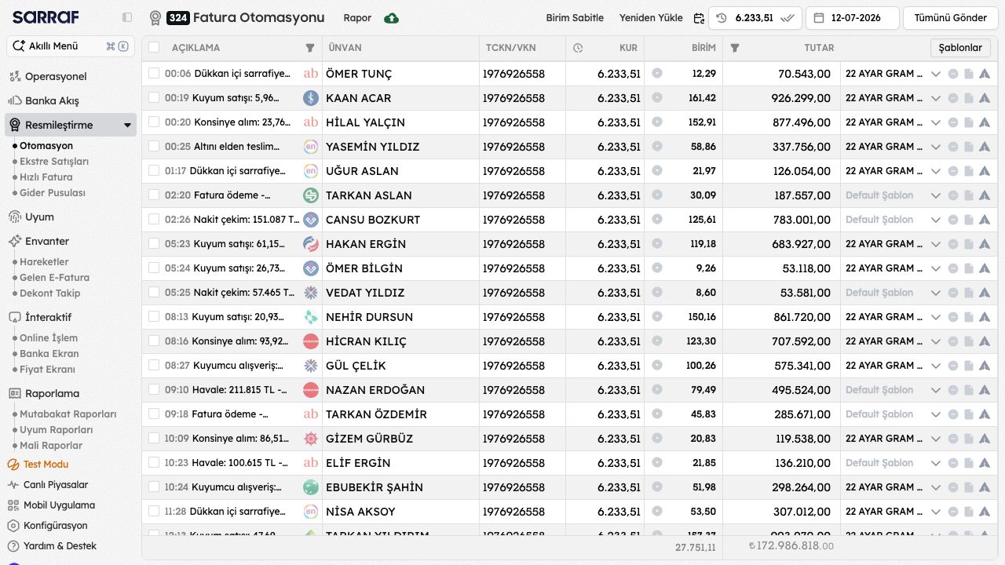Click the triangle send icon in KAAN ACAR row
The width and height of the screenshot is (1005, 565).
click(x=985, y=98)
